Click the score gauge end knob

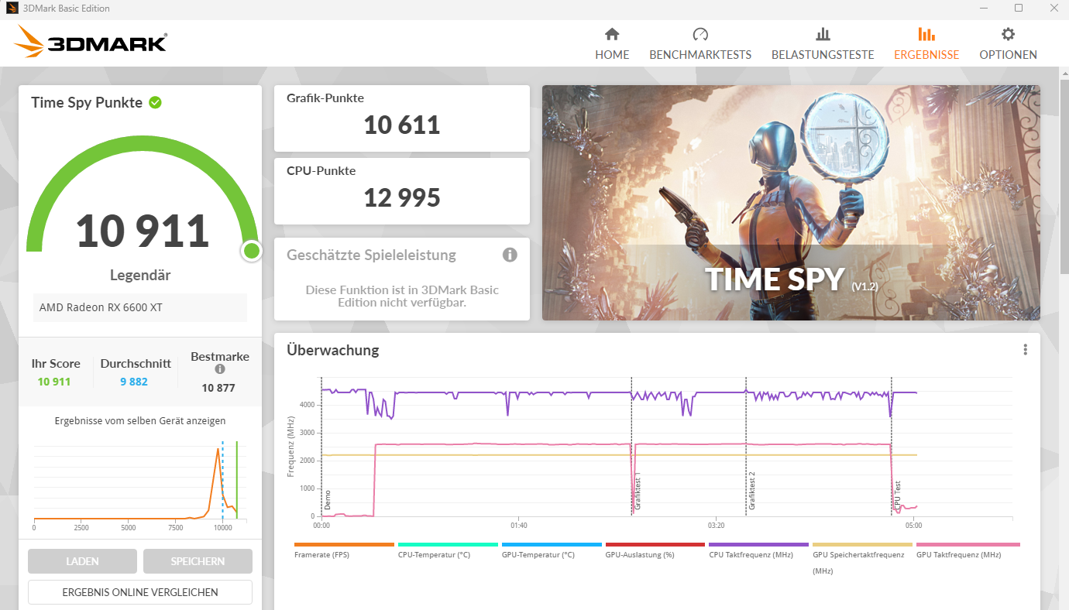[251, 251]
